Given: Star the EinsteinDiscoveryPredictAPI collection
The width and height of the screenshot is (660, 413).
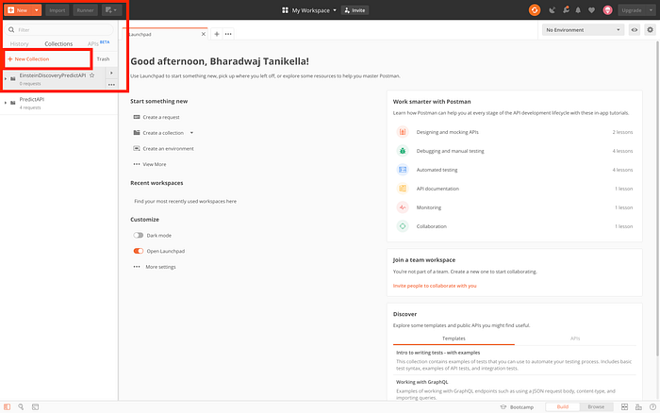Looking at the screenshot, I should [91, 75].
